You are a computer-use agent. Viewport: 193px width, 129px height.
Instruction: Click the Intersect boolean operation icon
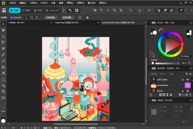108,10
